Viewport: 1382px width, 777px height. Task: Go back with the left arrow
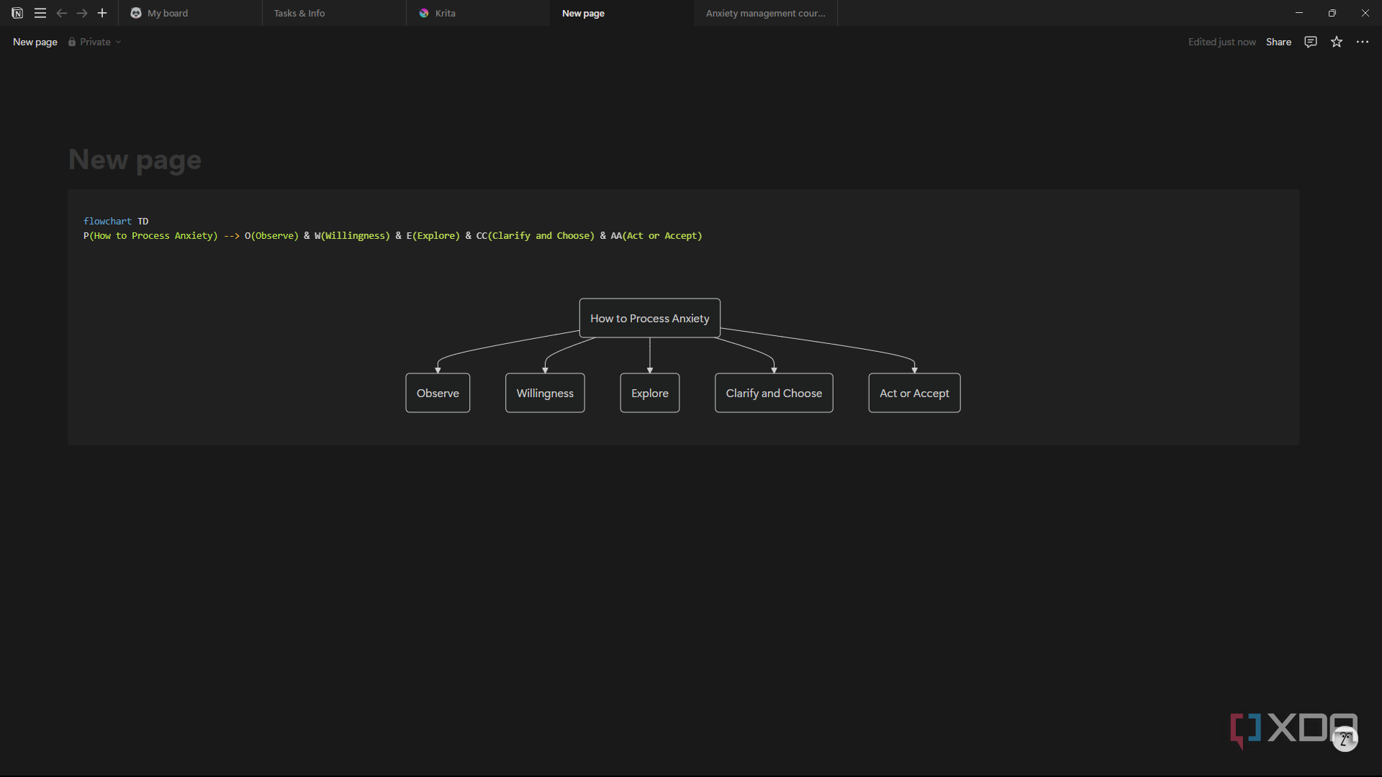coord(62,13)
